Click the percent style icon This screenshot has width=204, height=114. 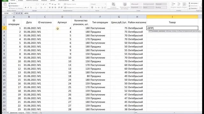96,8
